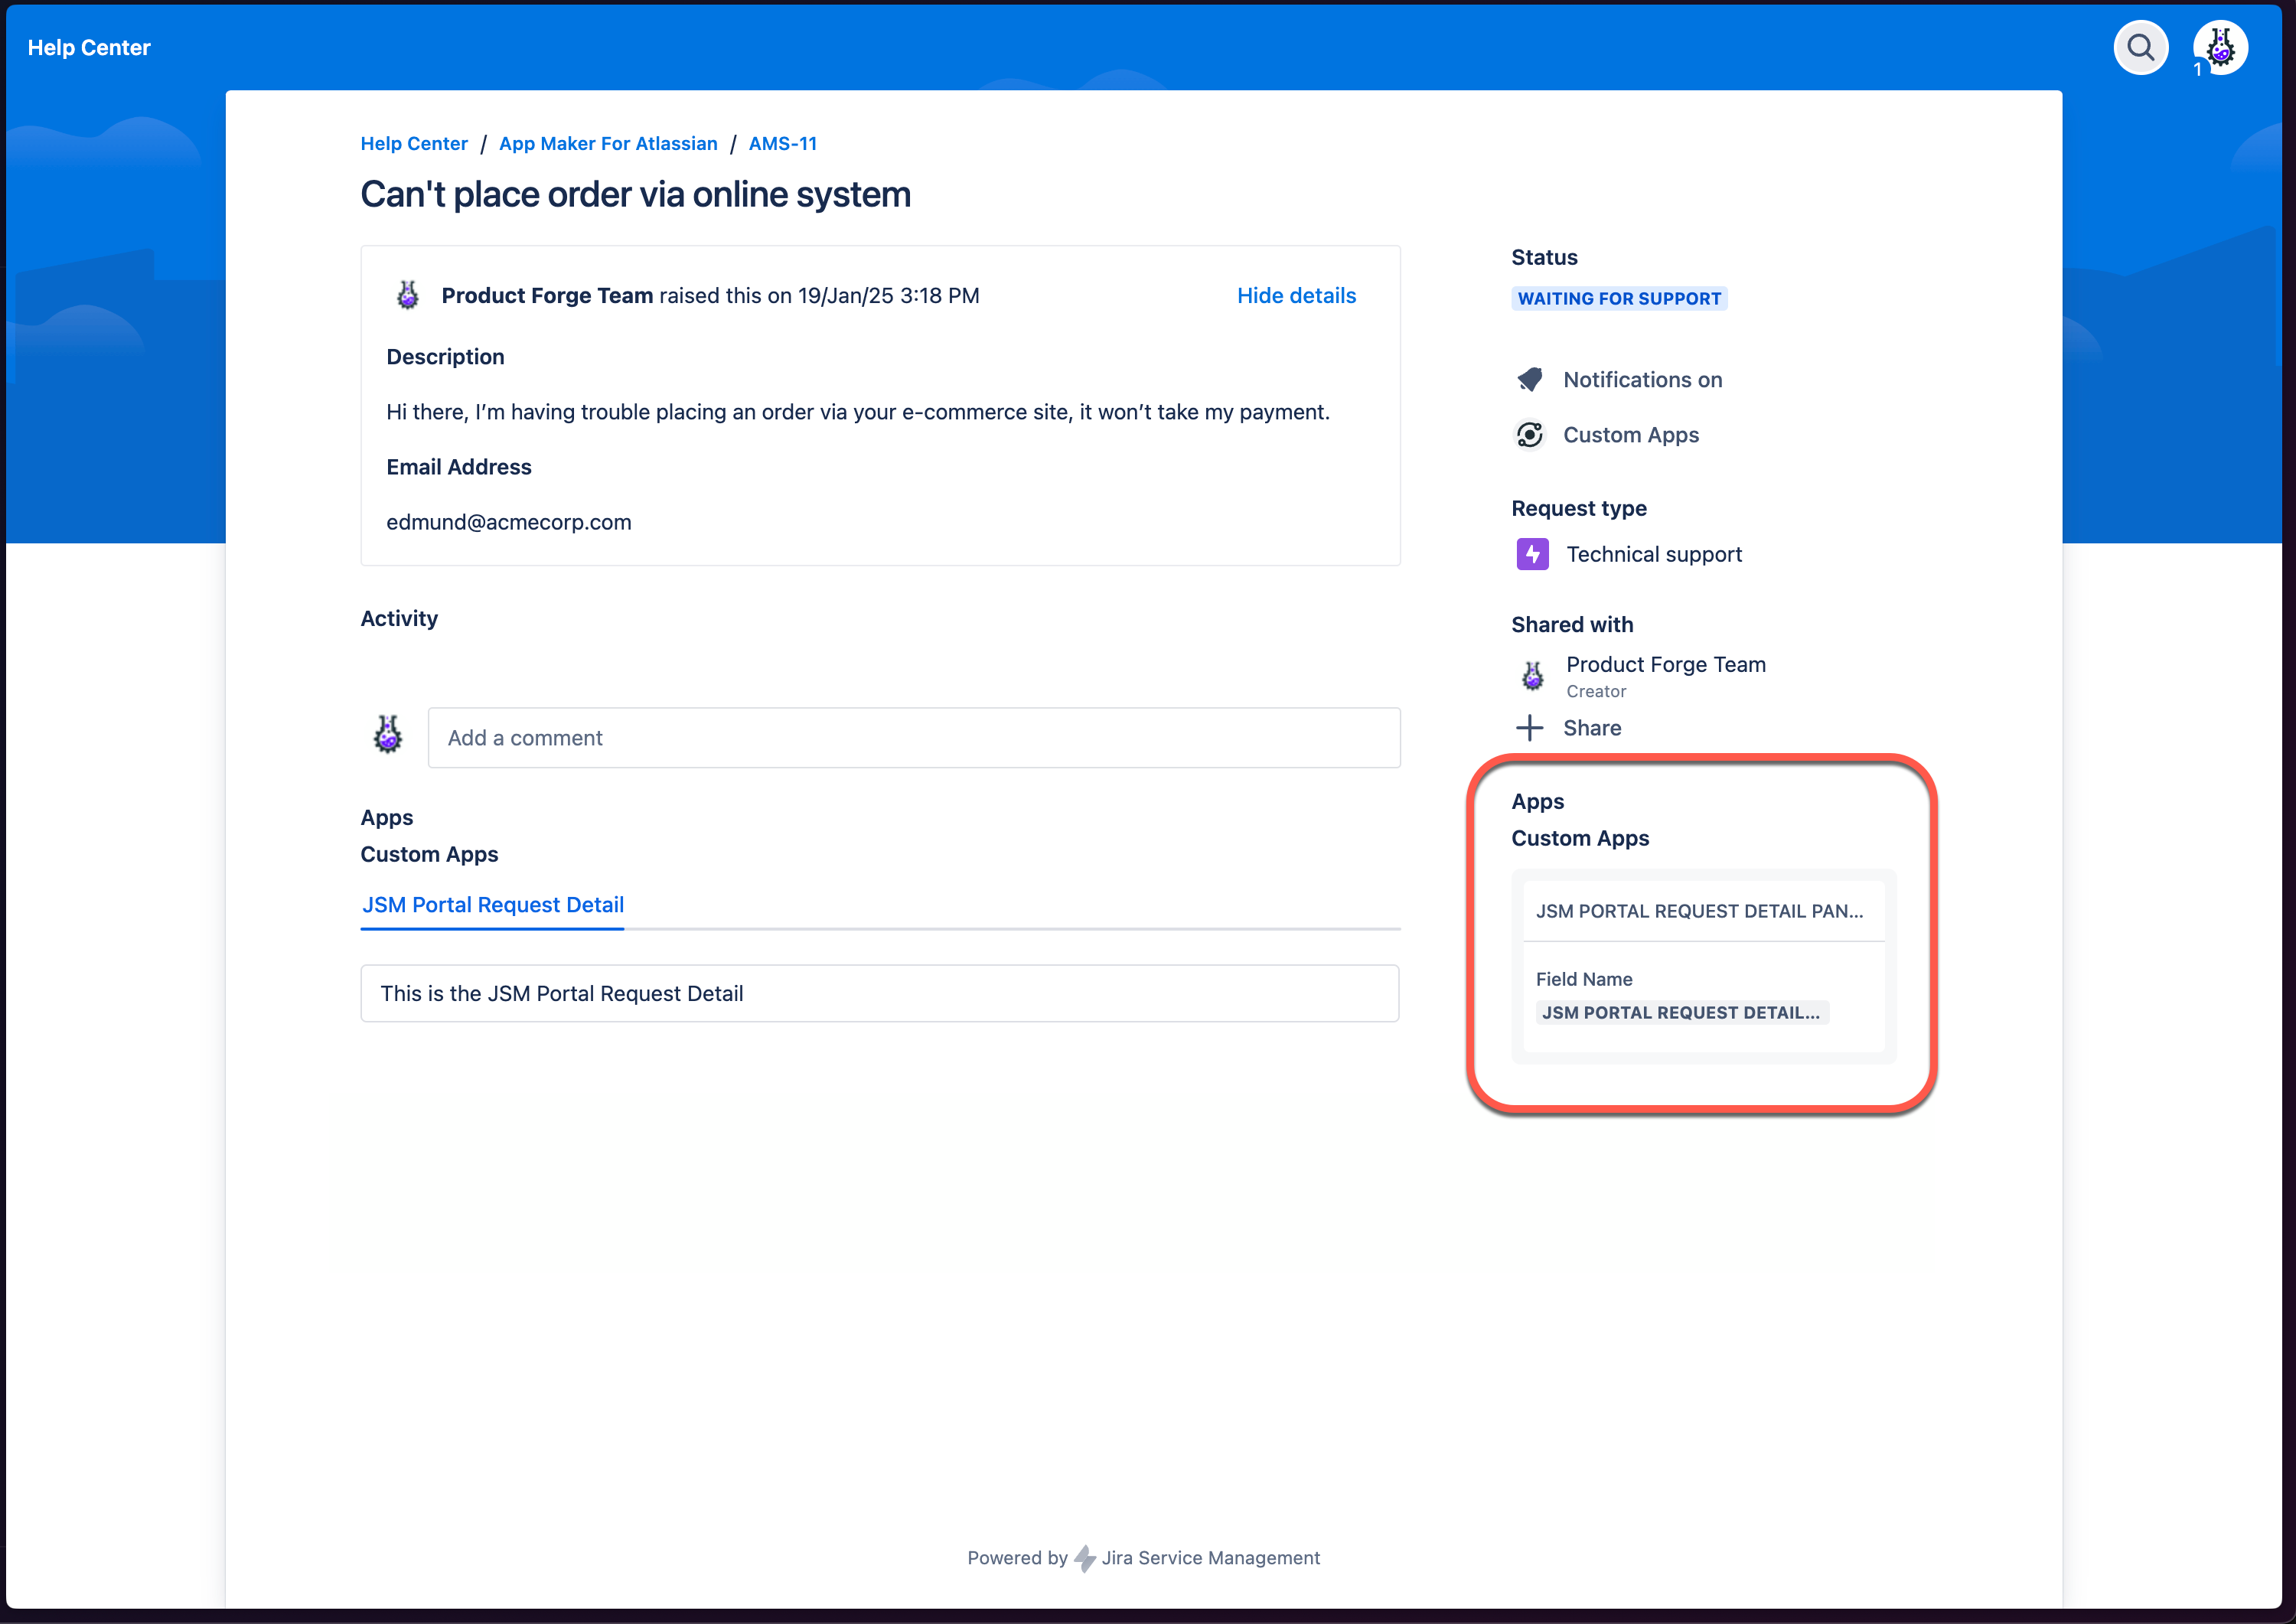Click the Share button label
Screen dimensions: 2296x1624
click(x=1592, y=728)
